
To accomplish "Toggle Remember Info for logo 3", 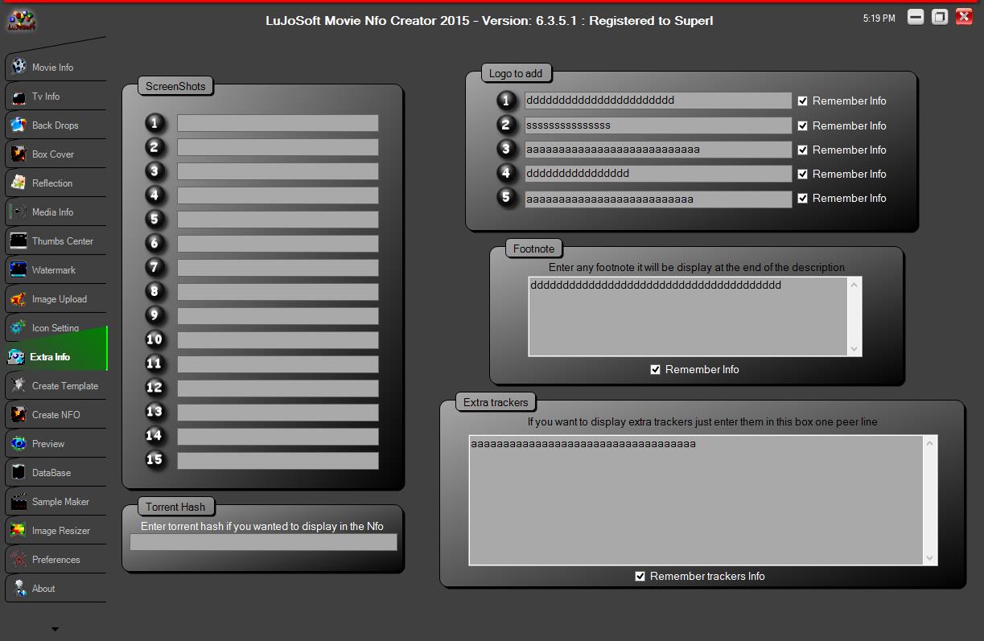I will pyautogui.click(x=803, y=150).
